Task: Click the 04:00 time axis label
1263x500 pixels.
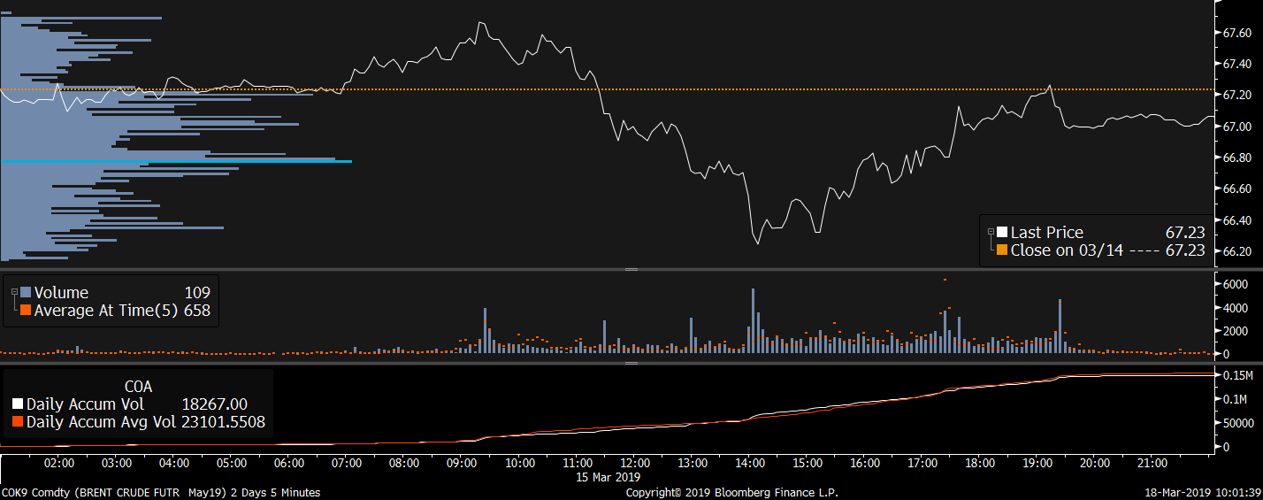Action: [x=174, y=463]
